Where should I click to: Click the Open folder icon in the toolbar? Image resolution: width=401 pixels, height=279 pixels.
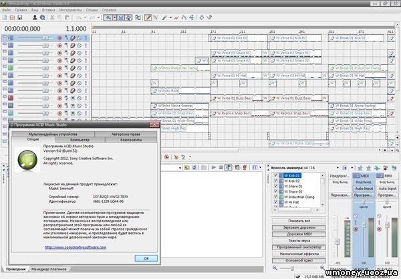12,17
